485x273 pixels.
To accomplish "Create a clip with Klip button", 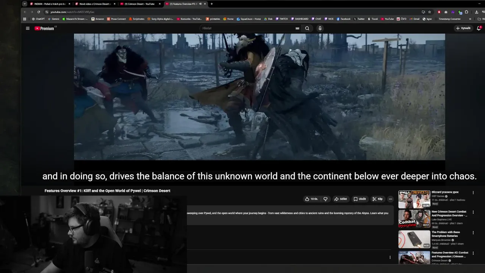I will pos(378,199).
